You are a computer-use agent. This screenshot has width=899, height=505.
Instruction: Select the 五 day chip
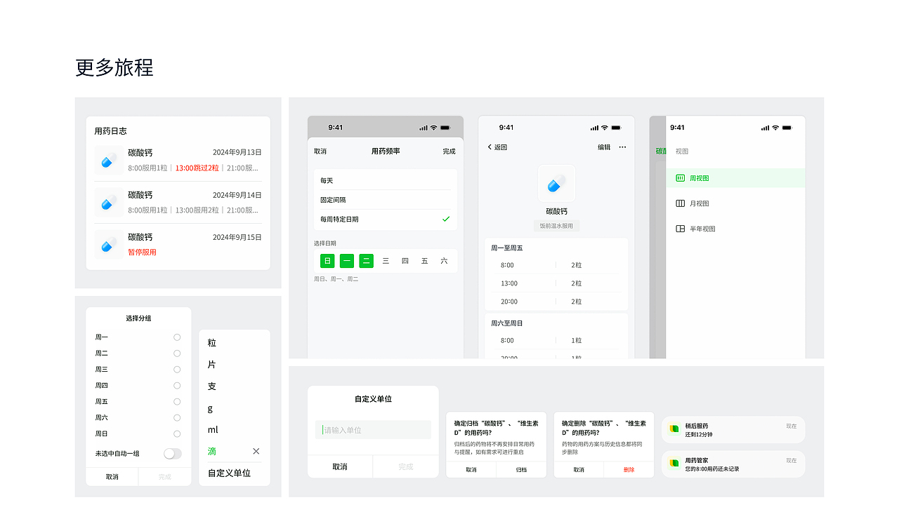424,261
